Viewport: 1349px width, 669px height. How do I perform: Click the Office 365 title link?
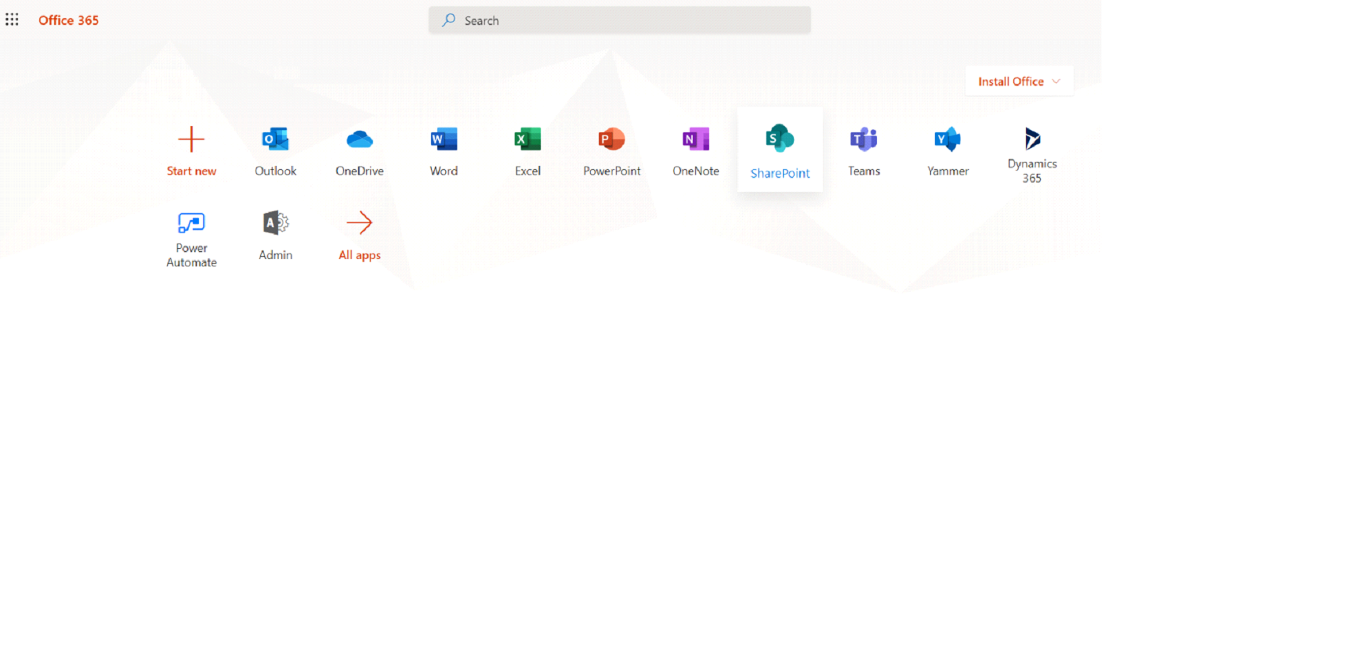click(68, 20)
